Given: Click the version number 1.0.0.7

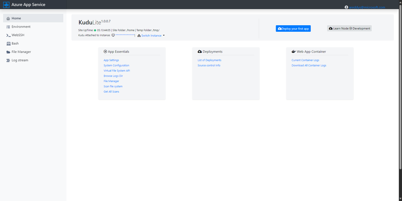Looking at the screenshot, I should coord(106,21).
